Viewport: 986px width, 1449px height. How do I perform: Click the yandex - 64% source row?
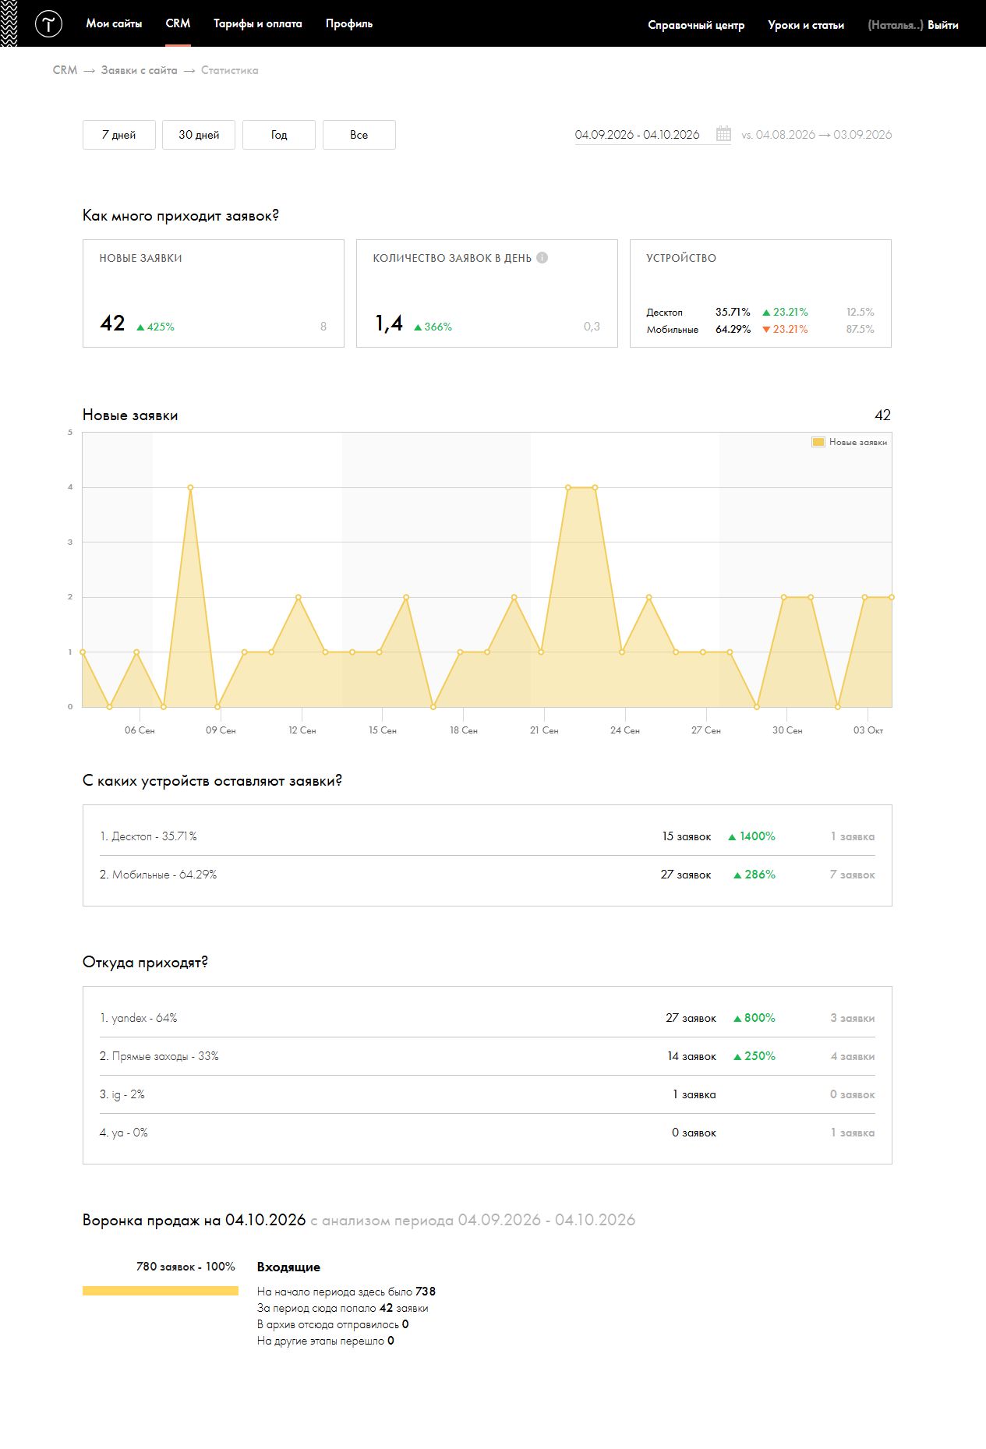487,1018
